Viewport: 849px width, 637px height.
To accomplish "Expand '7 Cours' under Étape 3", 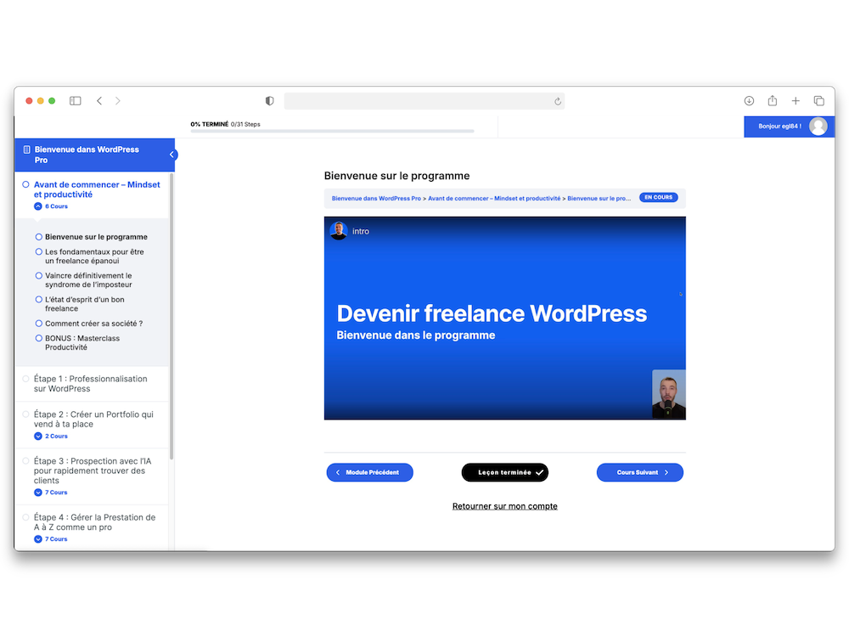I will click(38, 493).
